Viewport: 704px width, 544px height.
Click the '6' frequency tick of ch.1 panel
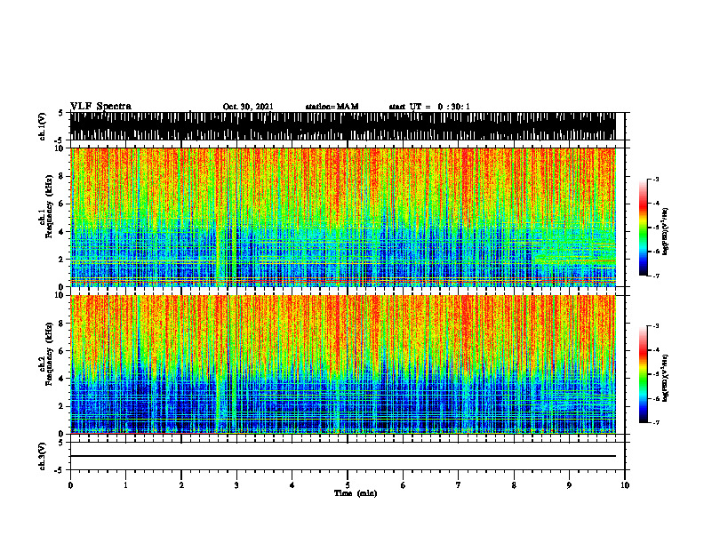pos(63,204)
